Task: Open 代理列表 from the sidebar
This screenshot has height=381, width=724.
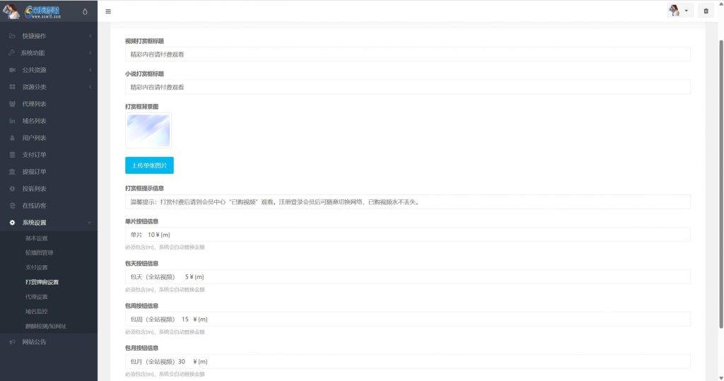Action: click(x=34, y=104)
